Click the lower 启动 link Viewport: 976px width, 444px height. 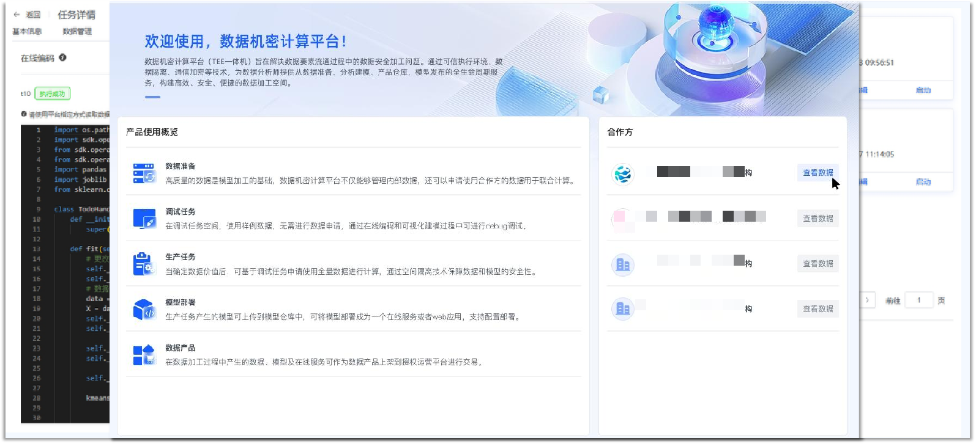[923, 181]
